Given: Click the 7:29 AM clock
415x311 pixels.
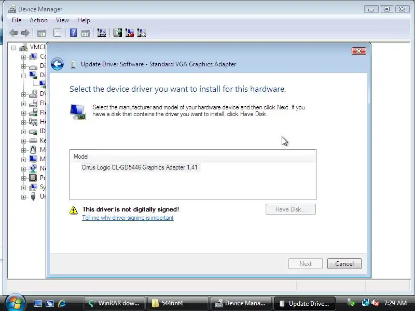Looking at the screenshot, I should [x=395, y=303].
